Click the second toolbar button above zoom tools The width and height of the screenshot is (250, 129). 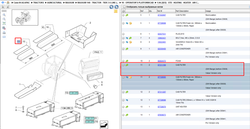pos(8,7)
